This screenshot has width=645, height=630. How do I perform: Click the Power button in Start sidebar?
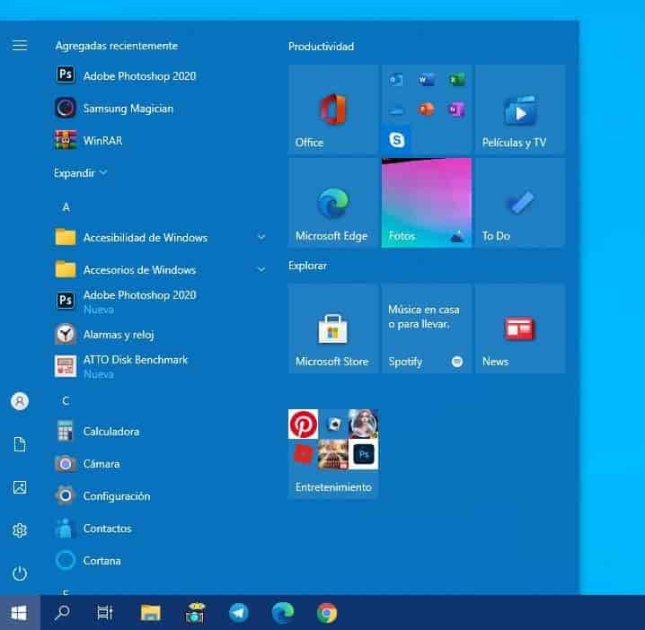(20, 573)
